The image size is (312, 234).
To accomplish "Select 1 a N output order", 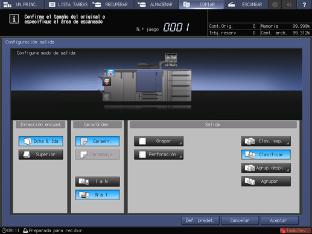I will (x=98, y=182).
